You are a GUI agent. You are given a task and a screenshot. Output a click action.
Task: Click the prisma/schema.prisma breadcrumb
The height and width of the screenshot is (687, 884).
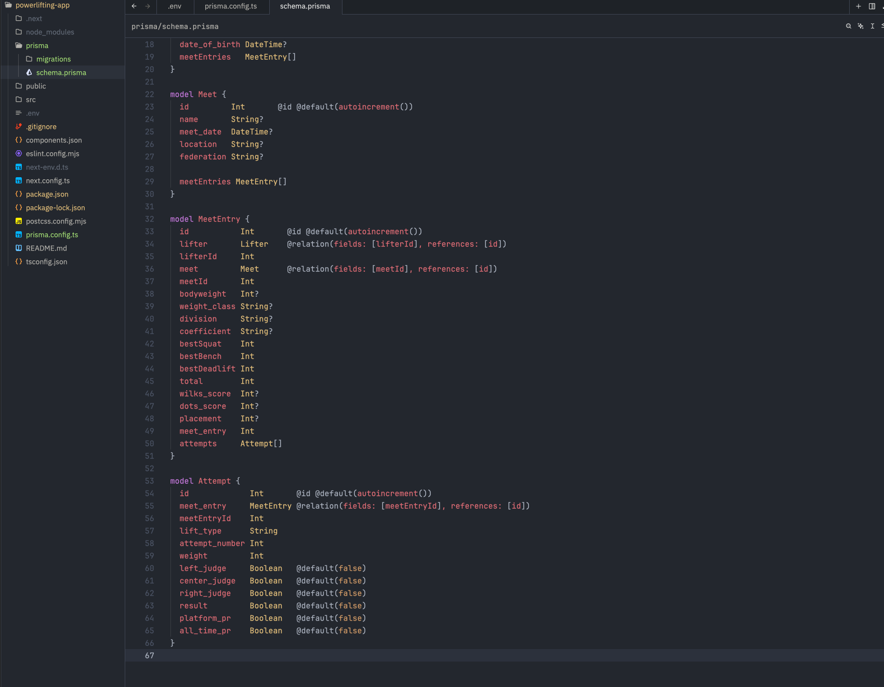(x=175, y=26)
